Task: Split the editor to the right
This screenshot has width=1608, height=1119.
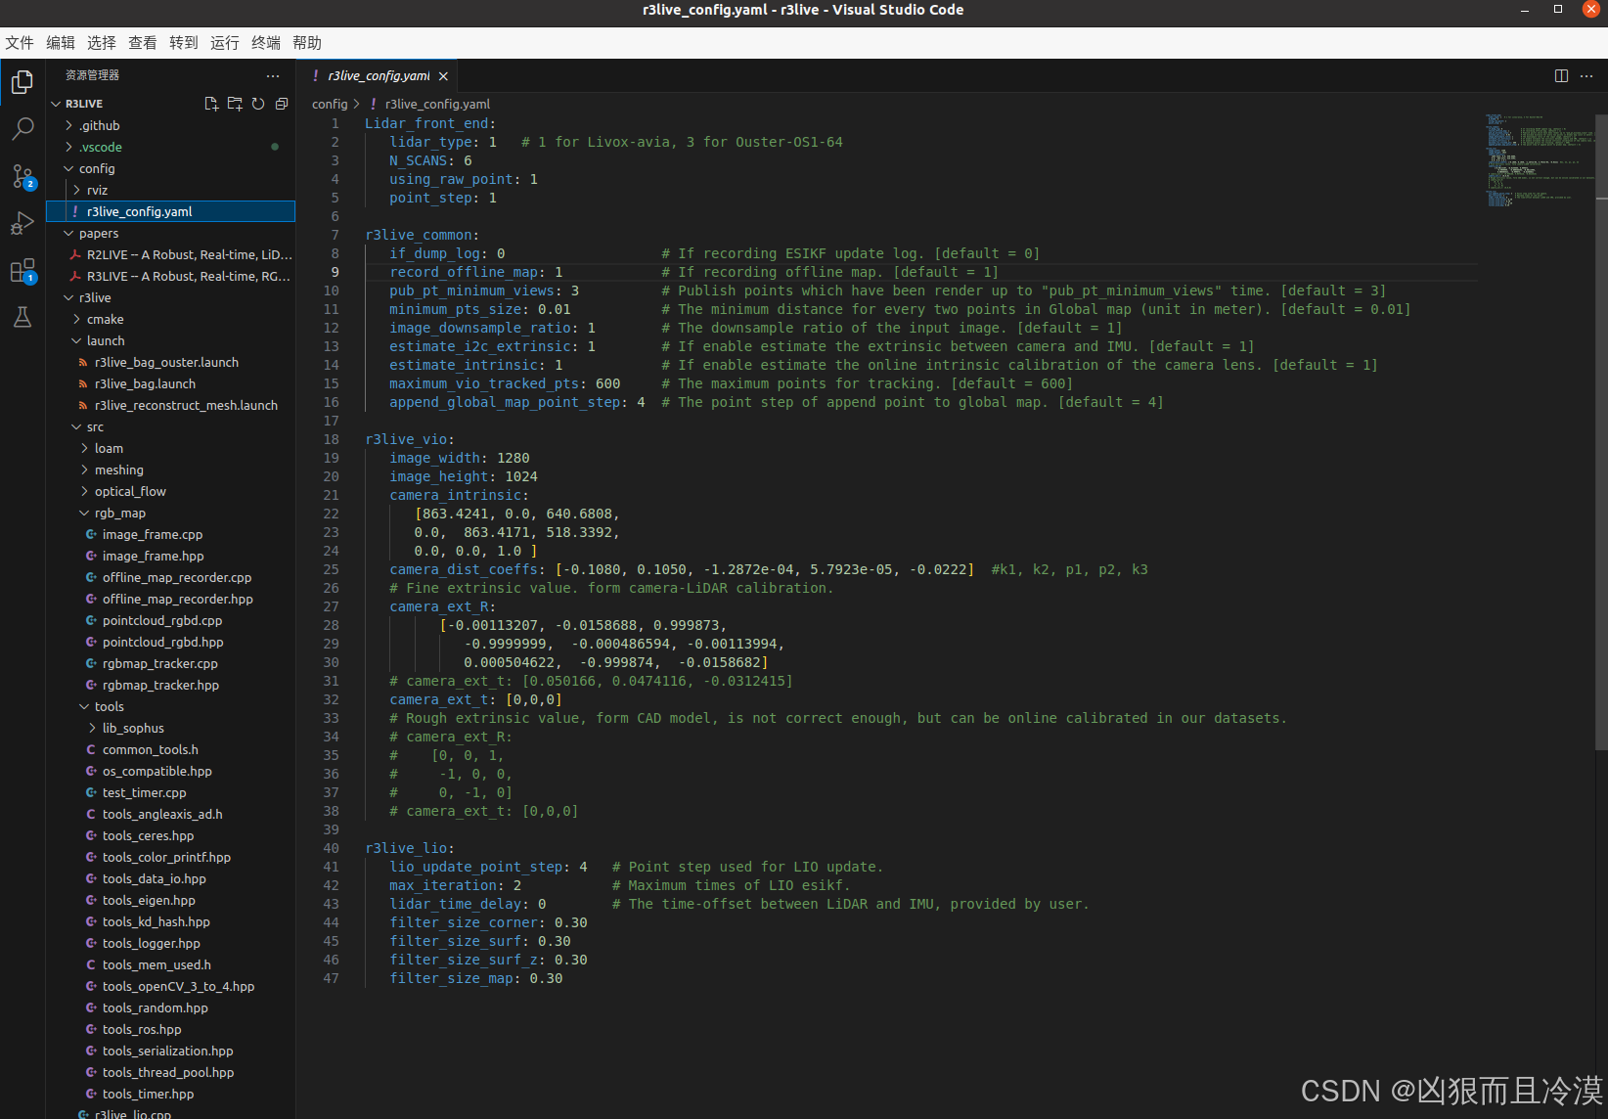Action: (1561, 75)
